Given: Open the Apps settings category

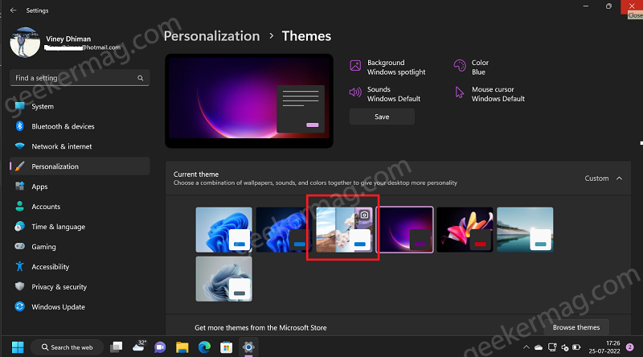Looking at the screenshot, I should (x=80, y=187).
